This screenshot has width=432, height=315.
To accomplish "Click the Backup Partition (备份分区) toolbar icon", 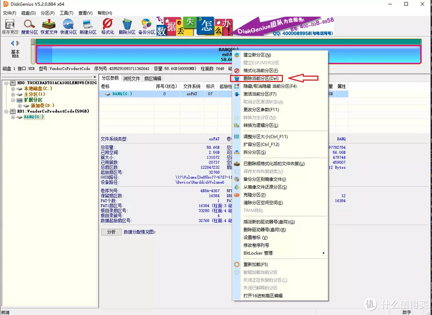I will click(x=146, y=26).
